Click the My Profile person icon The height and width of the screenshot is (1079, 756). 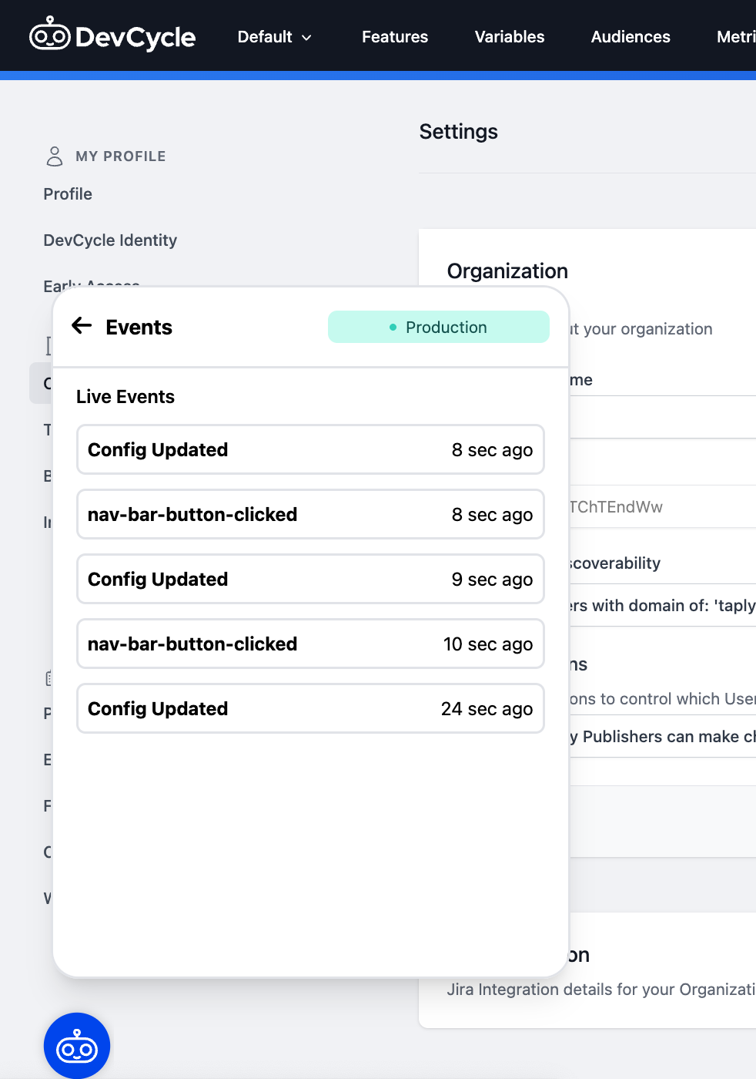coord(54,155)
